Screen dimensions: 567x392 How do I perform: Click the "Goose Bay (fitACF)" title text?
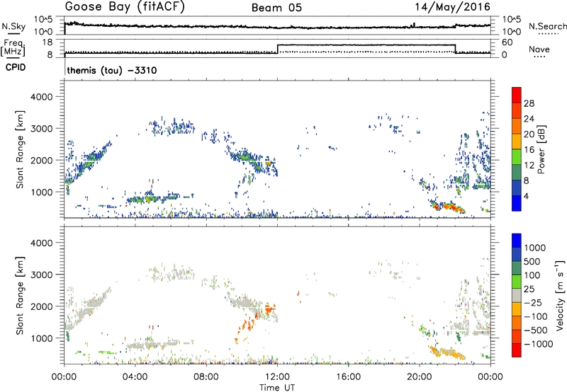click(x=125, y=7)
